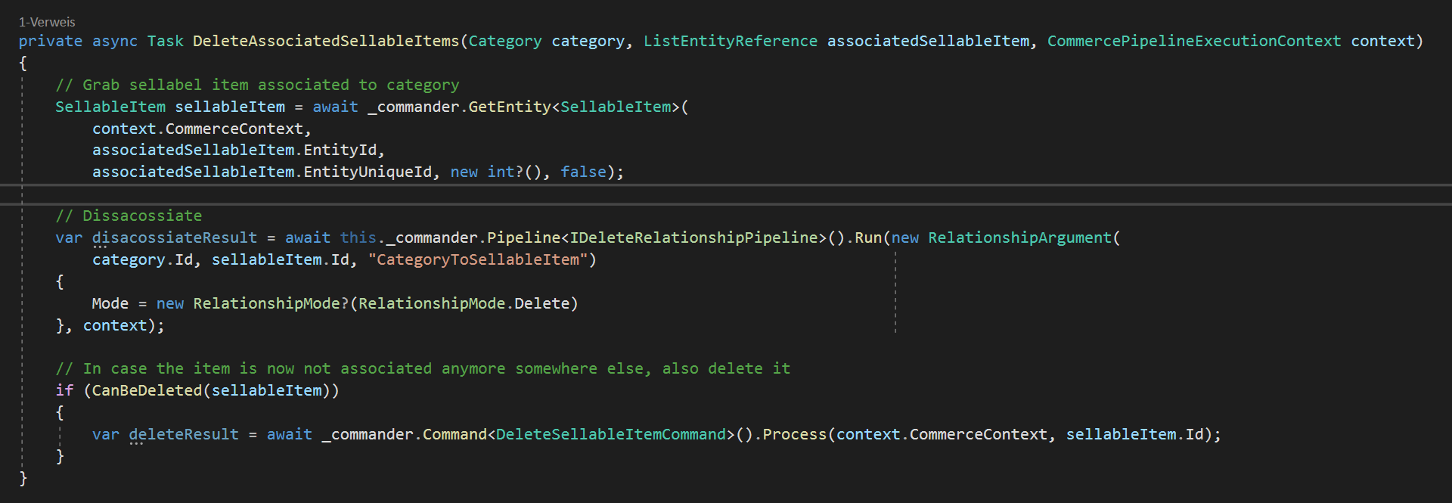Click the "new int?()" argument
The height and width of the screenshot is (503, 1452).
coord(496,172)
